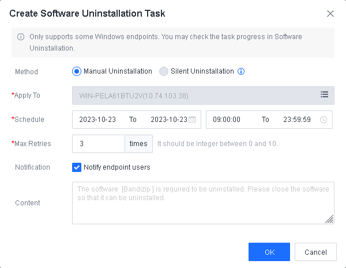This screenshot has width=346, height=268.
Task: Click the info icon in notice banner
Action: click(21, 37)
